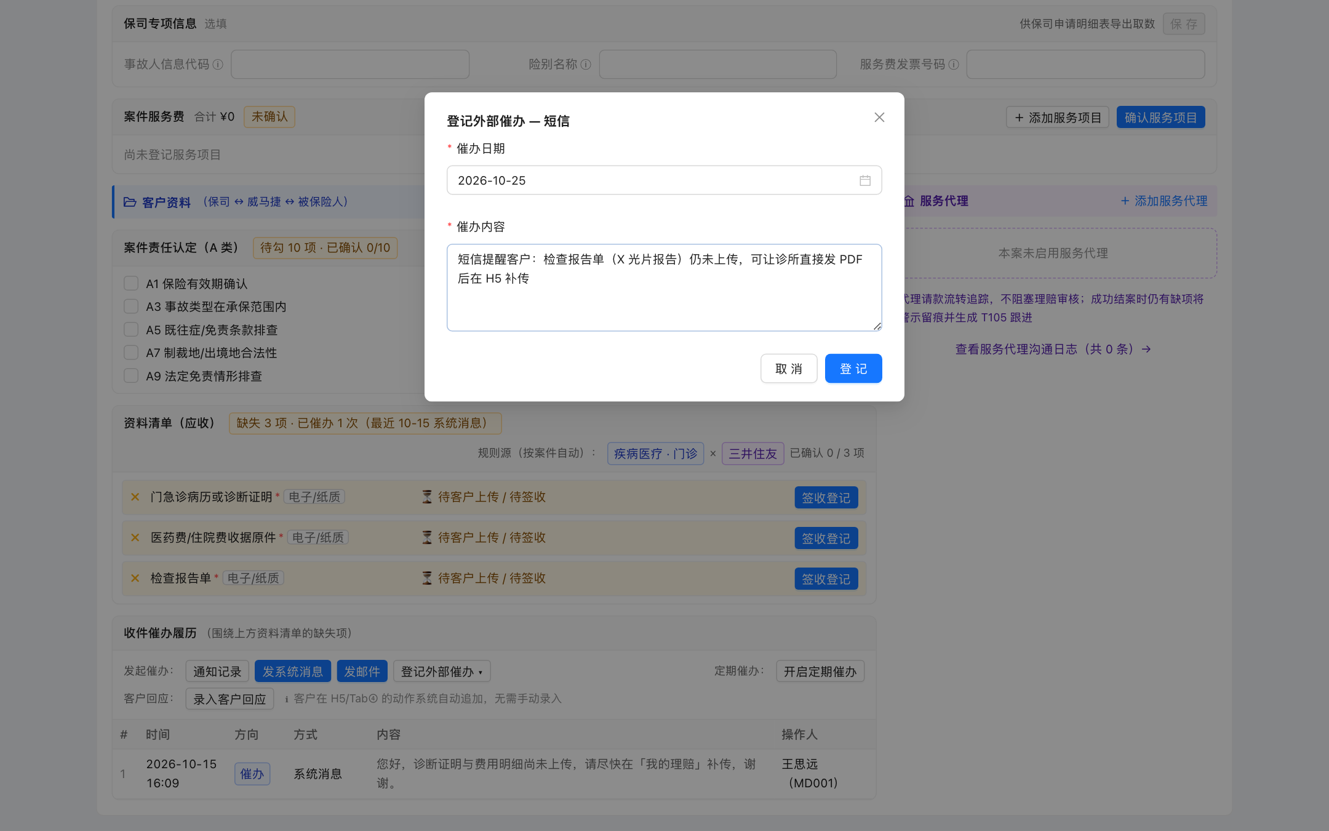Screen dimensions: 1329x831
Task: Click the X mark beside 门急诊病历或诊断证明
Action: click(x=135, y=497)
